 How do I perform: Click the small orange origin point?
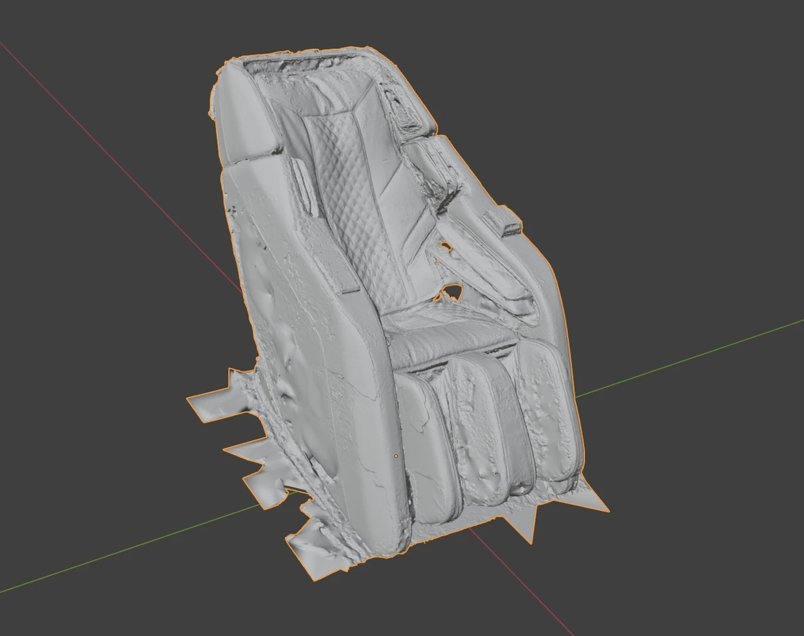(396, 456)
